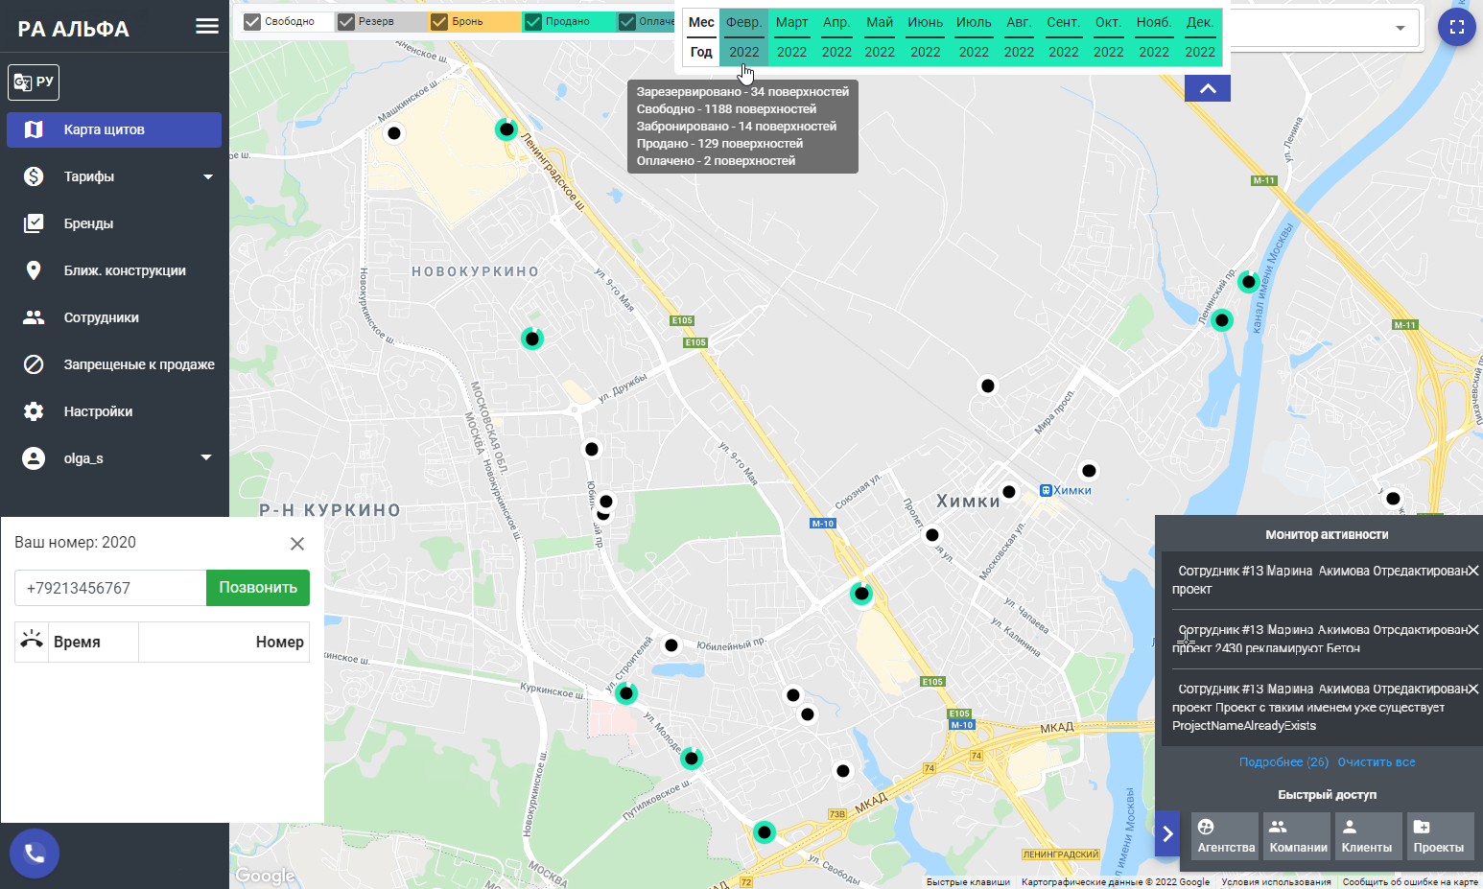Select the Март 2022 month tab
This screenshot has height=889, width=1483.
click(791, 36)
